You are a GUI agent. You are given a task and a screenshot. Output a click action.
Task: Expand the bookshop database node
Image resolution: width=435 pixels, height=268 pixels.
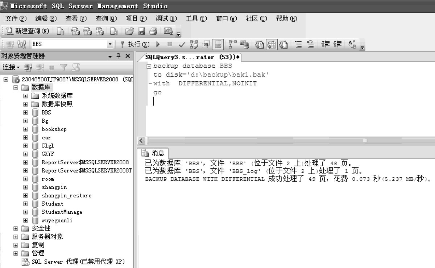[x=26, y=129]
